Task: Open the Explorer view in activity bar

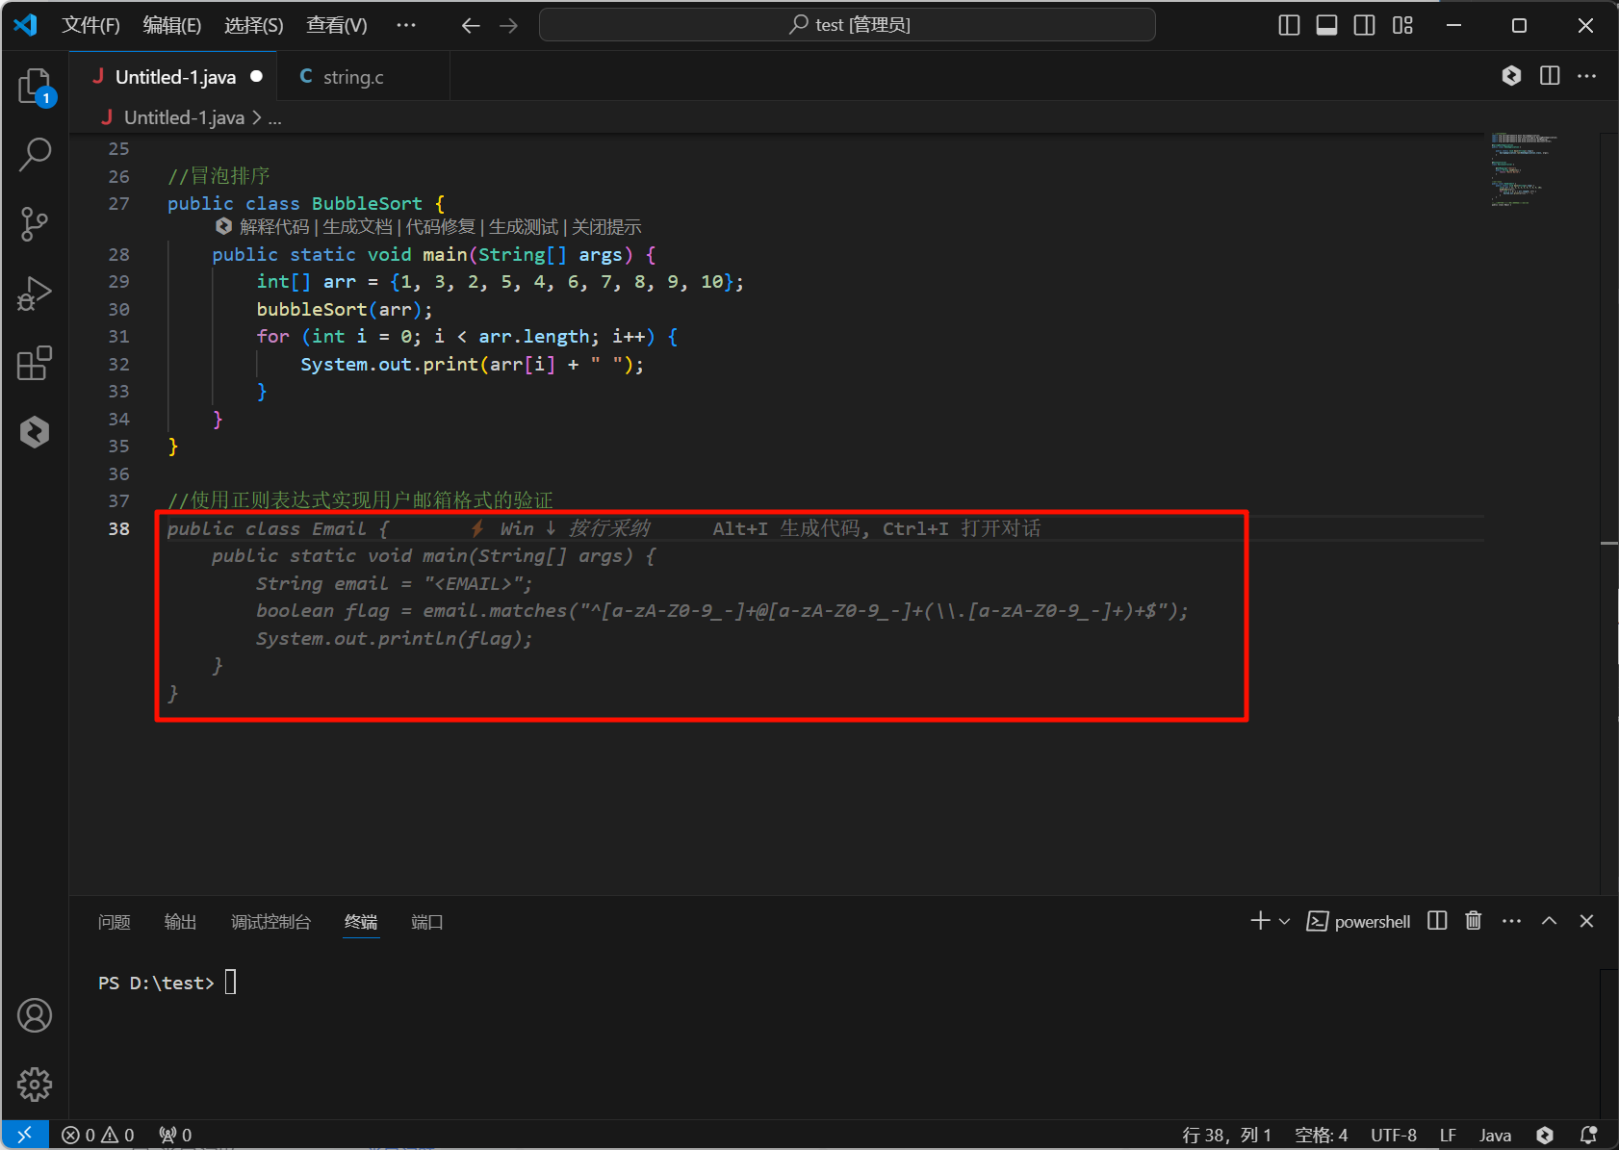Action: click(35, 87)
